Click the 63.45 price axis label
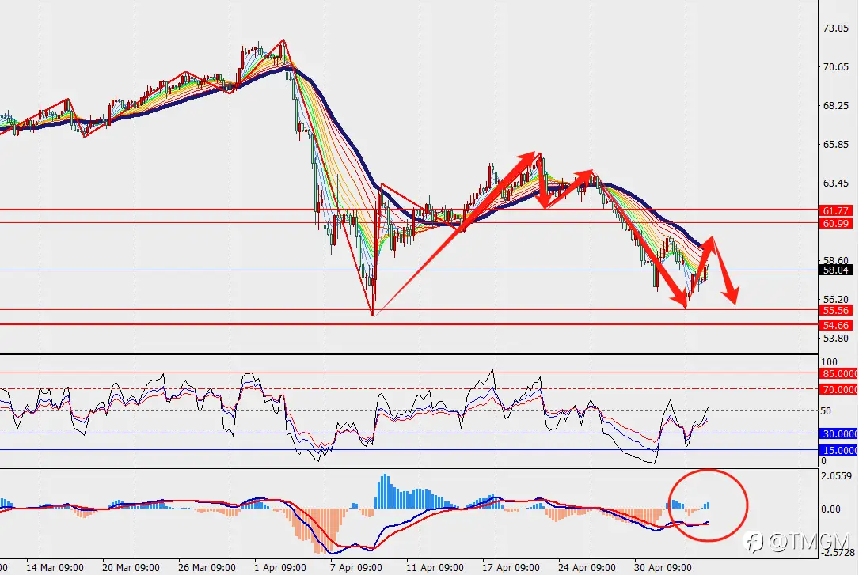This screenshot has width=859, height=575. pyautogui.click(x=836, y=183)
